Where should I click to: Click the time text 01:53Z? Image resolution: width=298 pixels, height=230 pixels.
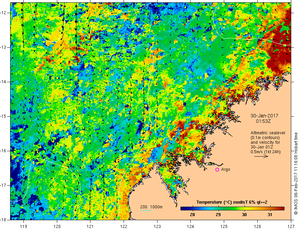pyautogui.click(x=263, y=121)
